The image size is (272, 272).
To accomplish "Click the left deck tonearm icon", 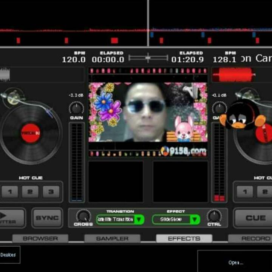I will (x=15, y=97).
